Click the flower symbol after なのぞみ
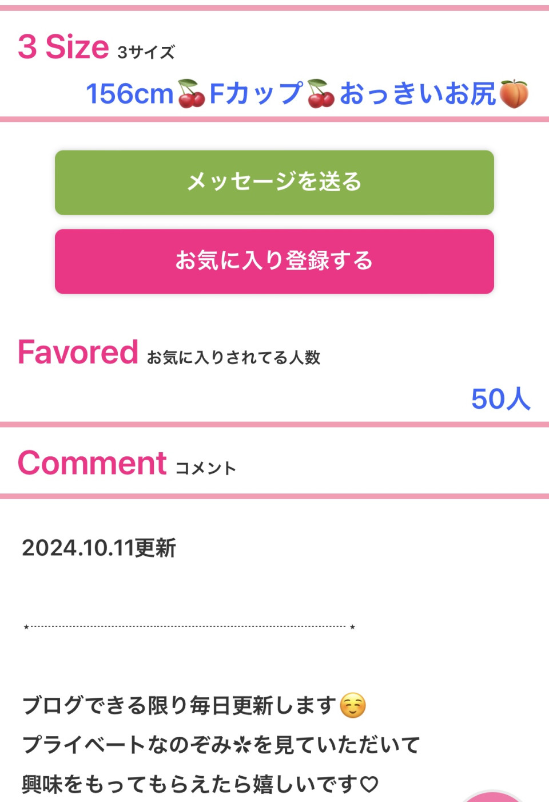The height and width of the screenshot is (802, 549). pyautogui.click(x=242, y=745)
